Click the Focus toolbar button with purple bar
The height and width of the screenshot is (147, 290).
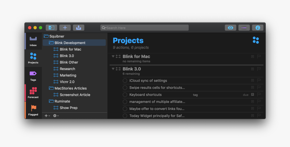(x=244, y=28)
